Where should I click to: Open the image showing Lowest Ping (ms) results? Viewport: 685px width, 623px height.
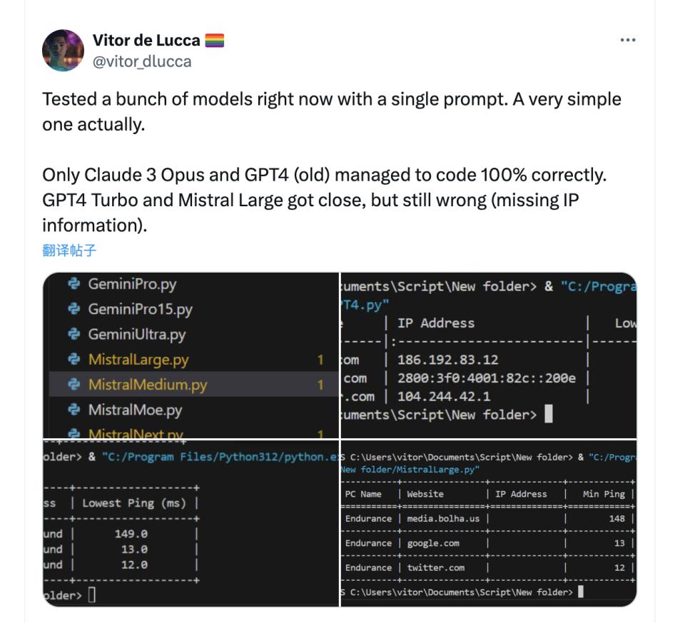[191, 523]
